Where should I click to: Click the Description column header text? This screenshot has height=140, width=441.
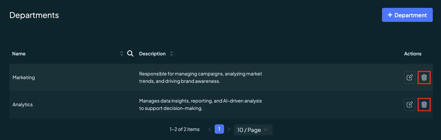(152, 54)
